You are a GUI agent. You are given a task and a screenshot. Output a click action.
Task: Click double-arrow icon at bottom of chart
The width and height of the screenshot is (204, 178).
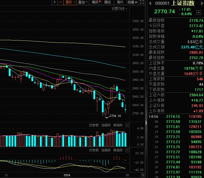(x=143, y=175)
